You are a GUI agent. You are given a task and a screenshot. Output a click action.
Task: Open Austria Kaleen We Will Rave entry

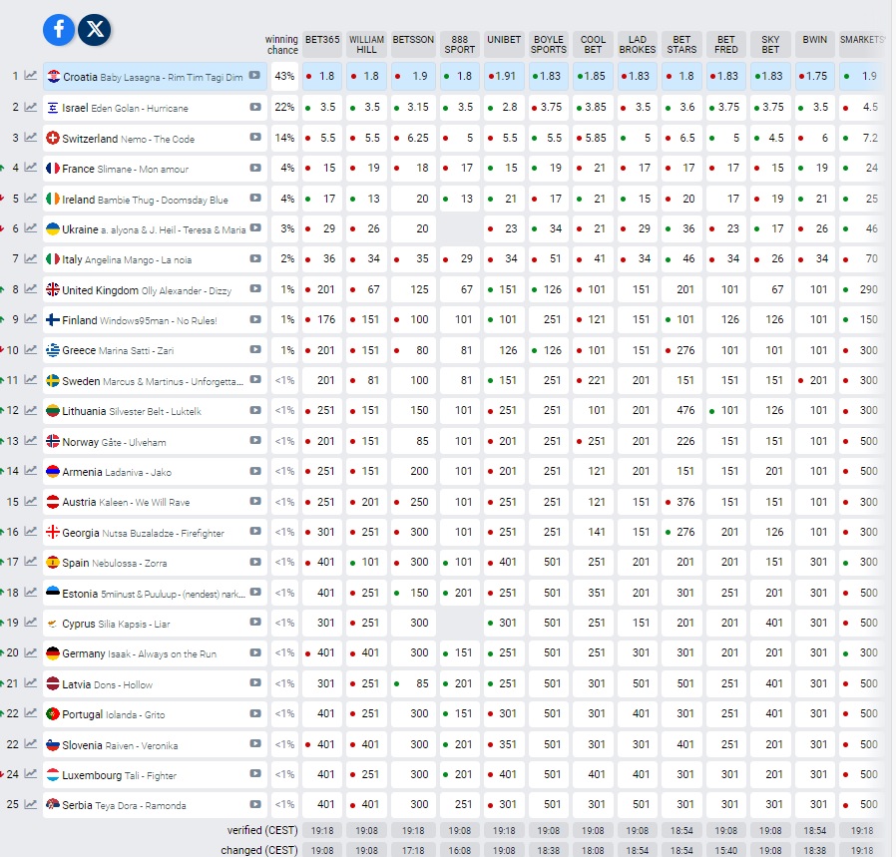155,502
